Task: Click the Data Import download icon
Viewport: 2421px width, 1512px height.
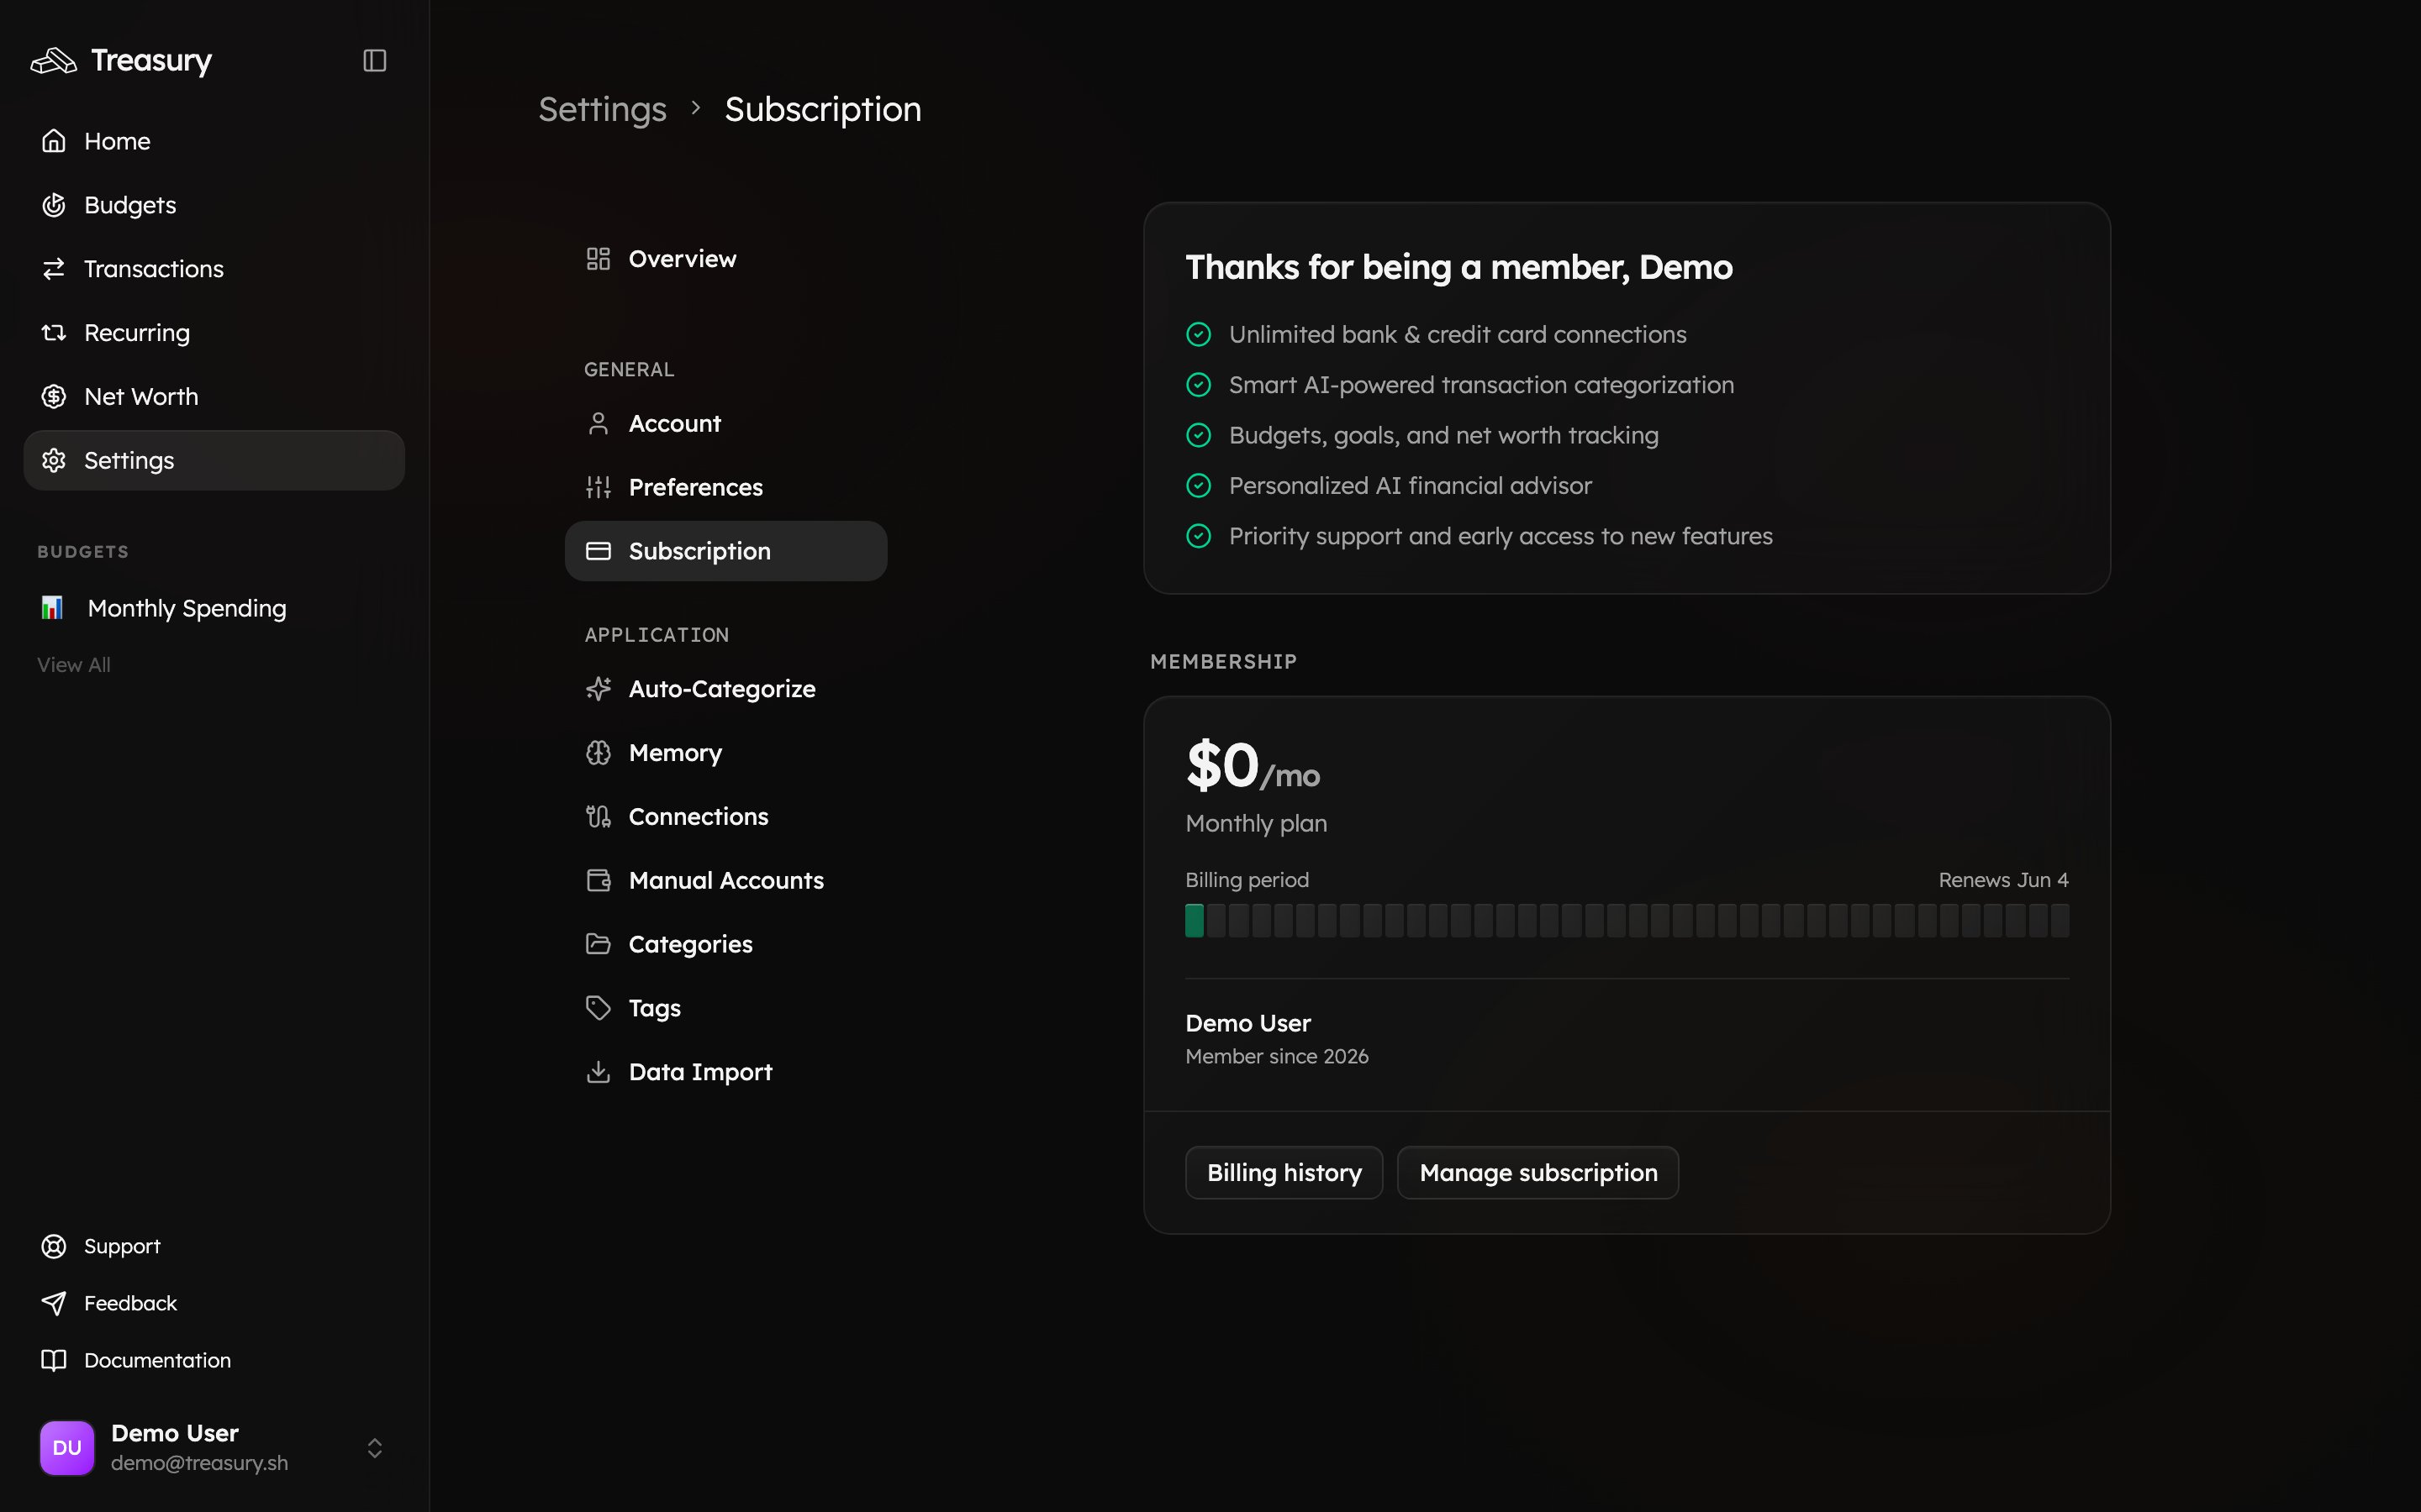Action: pyautogui.click(x=599, y=1072)
